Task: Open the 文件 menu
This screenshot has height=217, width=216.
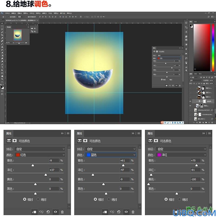Action: [x=7, y=13]
